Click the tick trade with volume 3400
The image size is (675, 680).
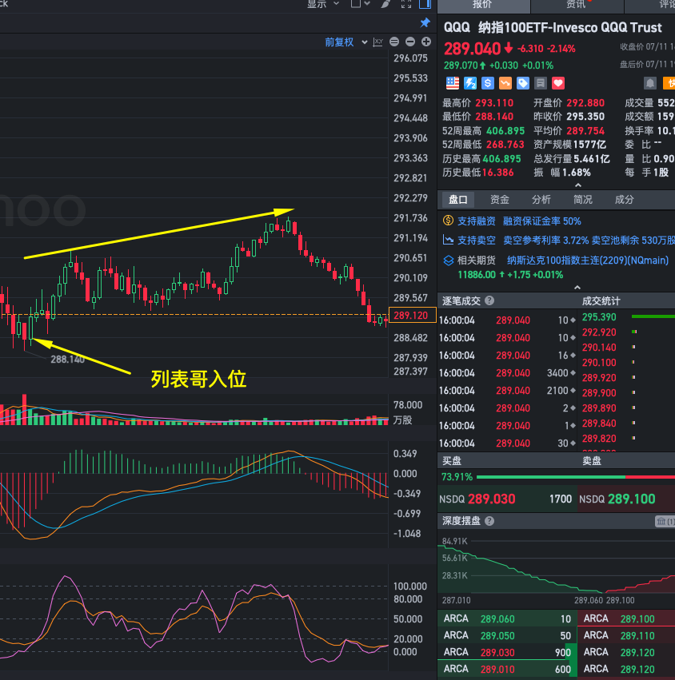[507, 373]
